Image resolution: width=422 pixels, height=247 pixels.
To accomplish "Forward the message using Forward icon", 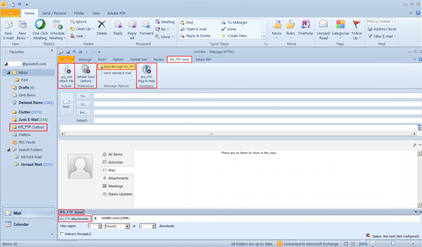I will 146,25.
